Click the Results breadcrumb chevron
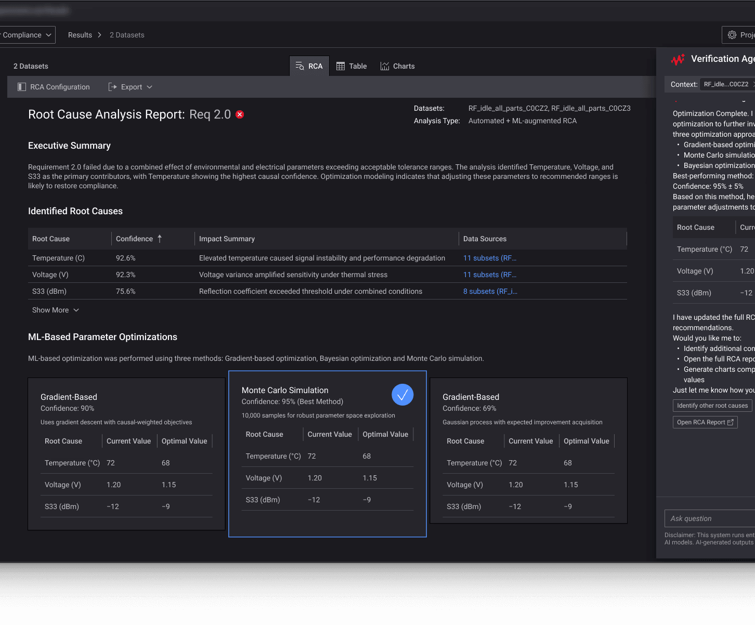This screenshot has height=625, width=755. click(x=99, y=35)
